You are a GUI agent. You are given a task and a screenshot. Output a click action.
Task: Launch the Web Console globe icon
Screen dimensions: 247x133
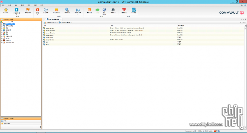(x=104, y=10)
